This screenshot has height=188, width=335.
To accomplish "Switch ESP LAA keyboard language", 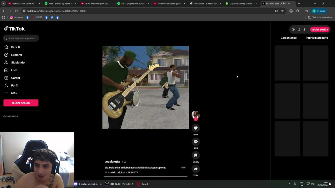I will [x=301, y=184].
